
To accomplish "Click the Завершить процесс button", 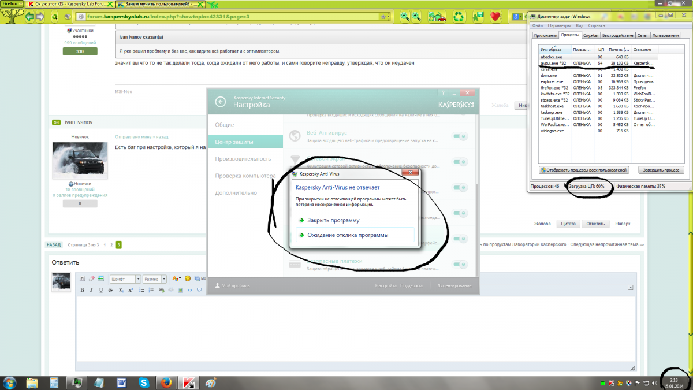I will pyautogui.click(x=661, y=170).
